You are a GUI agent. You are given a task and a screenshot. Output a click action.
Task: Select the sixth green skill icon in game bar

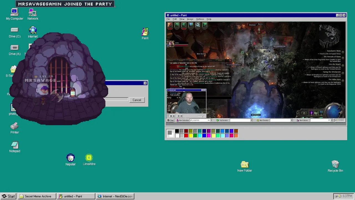(204, 25)
